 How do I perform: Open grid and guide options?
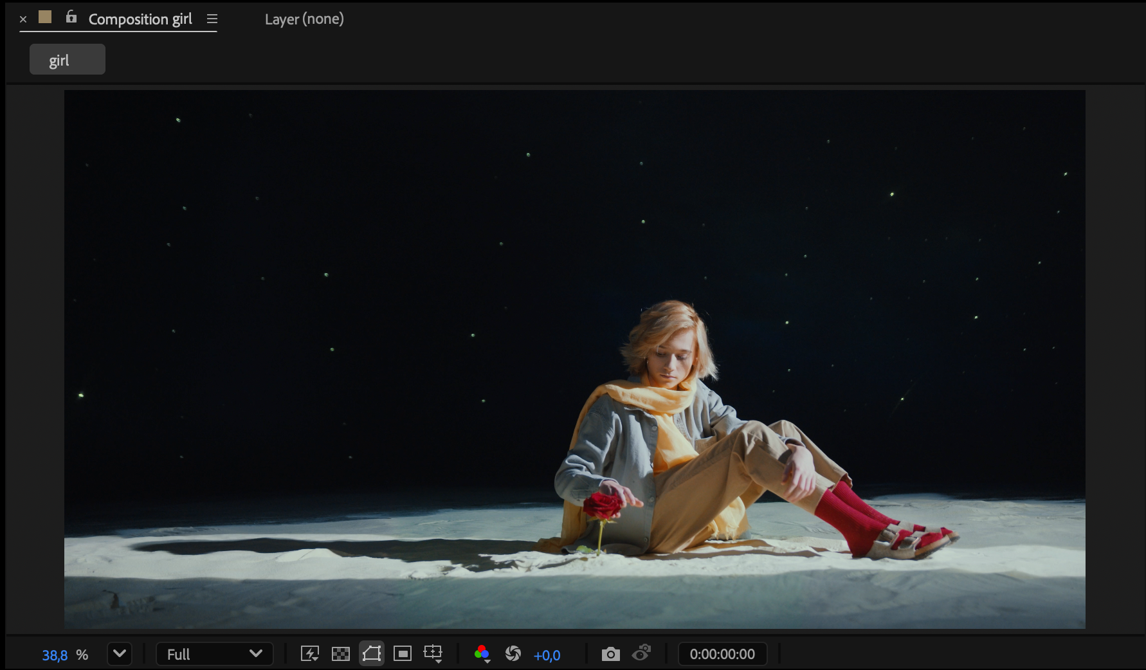tap(433, 654)
